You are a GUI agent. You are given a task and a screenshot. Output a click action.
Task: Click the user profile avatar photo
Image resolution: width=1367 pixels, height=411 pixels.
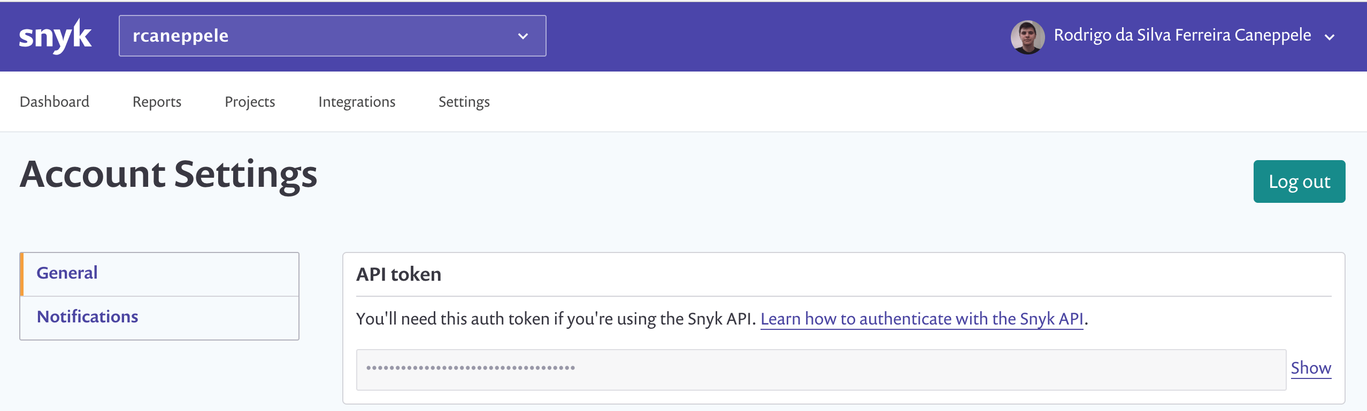point(1027,37)
